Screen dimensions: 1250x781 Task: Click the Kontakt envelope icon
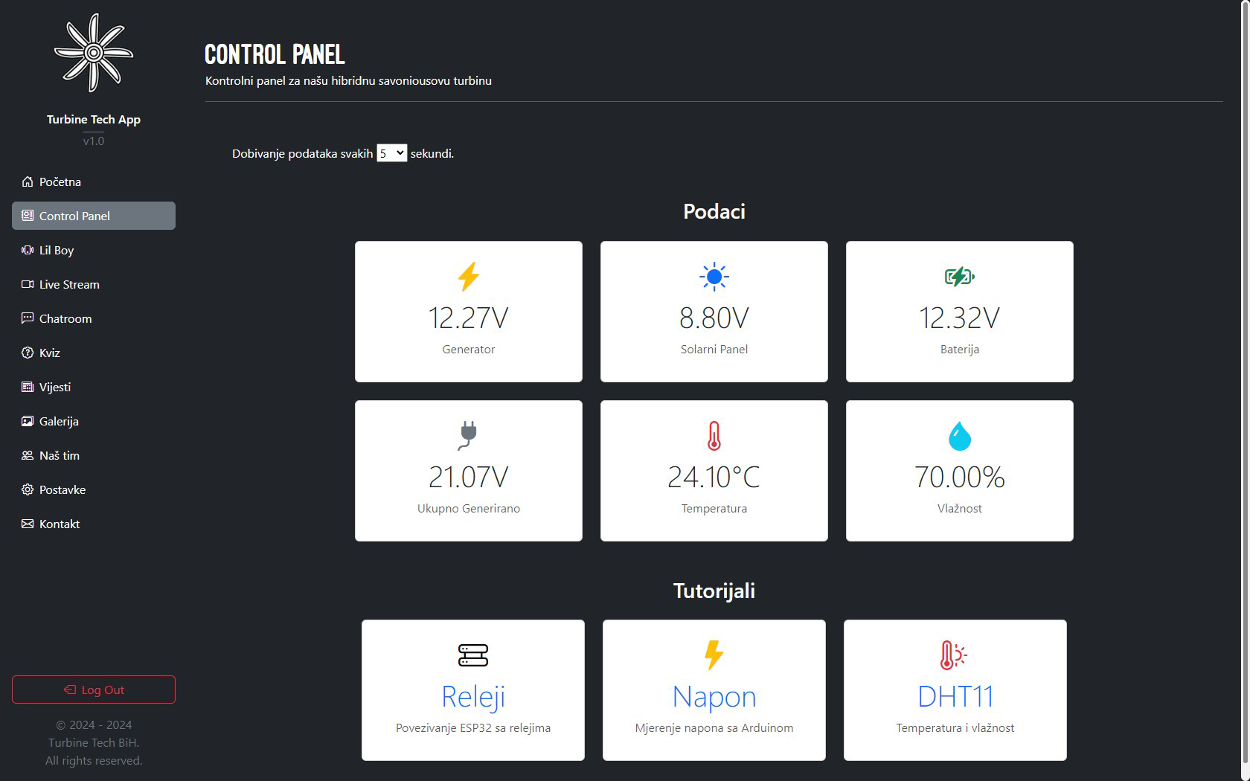coord(28,524)
